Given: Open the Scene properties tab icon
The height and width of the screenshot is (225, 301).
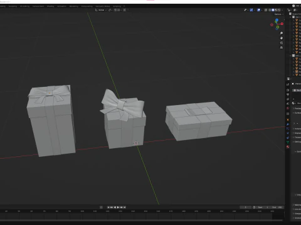Looking at the screenshot, I should 288,104.
